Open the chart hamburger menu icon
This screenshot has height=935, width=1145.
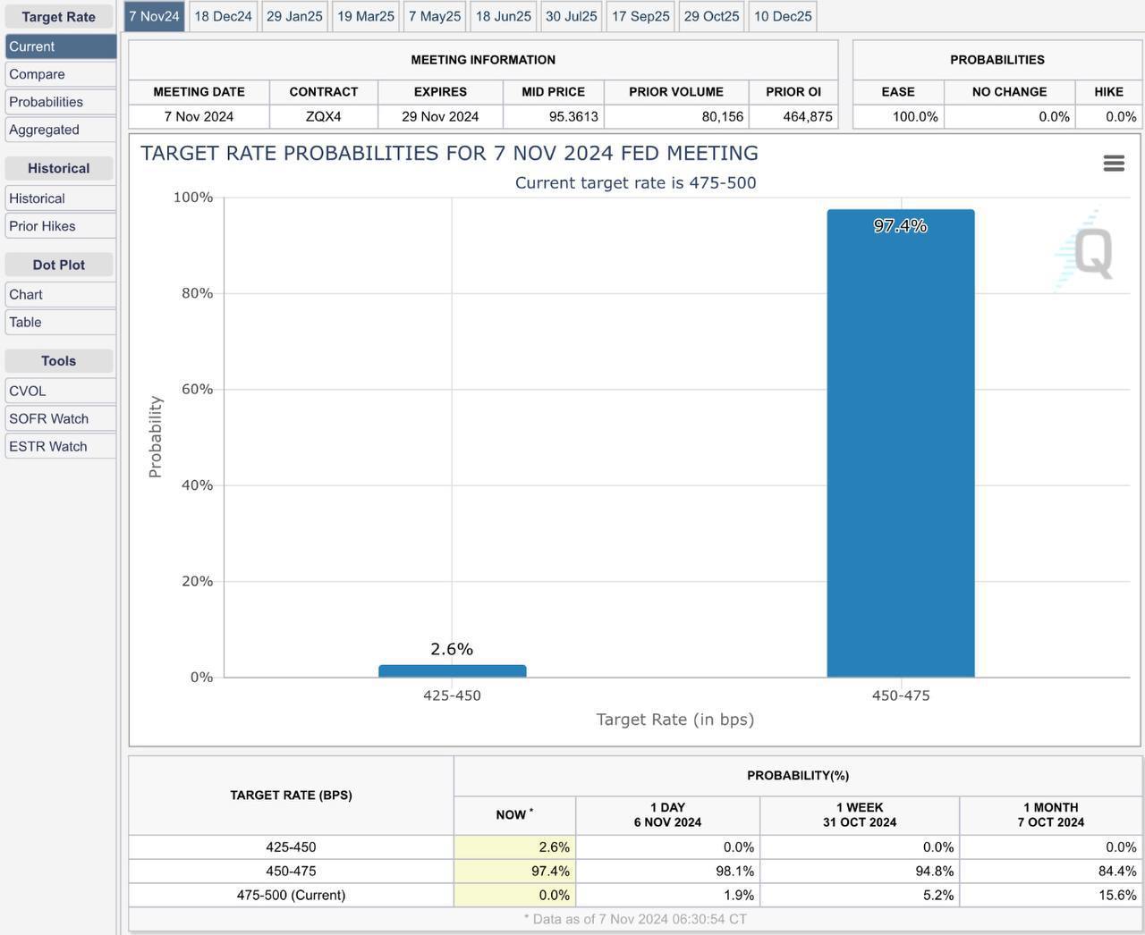1114,163
